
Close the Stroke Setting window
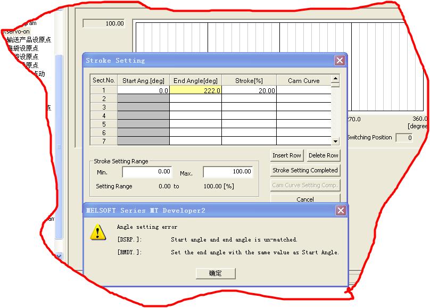(x=340, y=61)
